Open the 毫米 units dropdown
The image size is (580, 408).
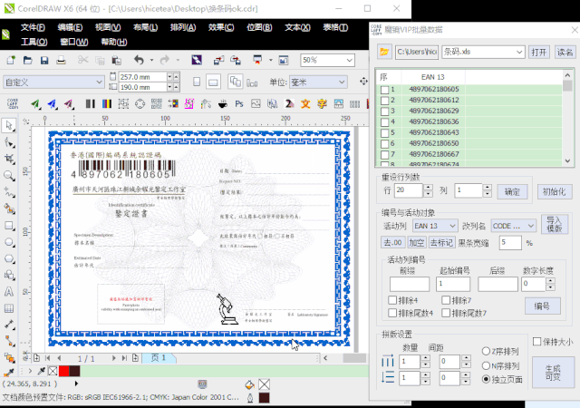tap(342, 82)
